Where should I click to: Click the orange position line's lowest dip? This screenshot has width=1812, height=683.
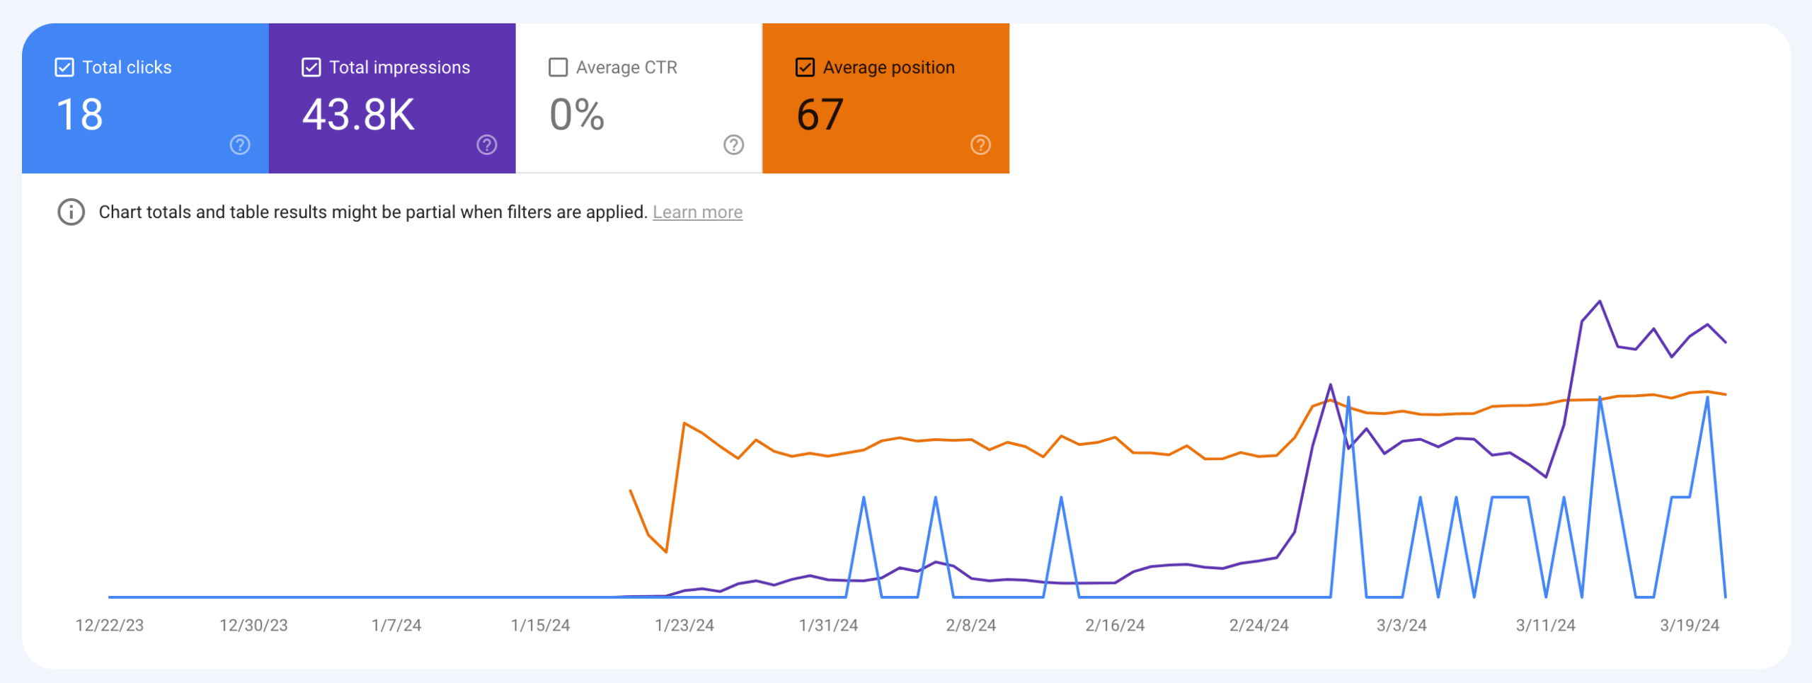pyautogui.click(x=666, y=552)
